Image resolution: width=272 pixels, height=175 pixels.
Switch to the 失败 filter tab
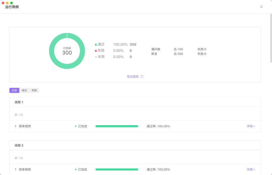pyautogui.click(x=34, y=90)
